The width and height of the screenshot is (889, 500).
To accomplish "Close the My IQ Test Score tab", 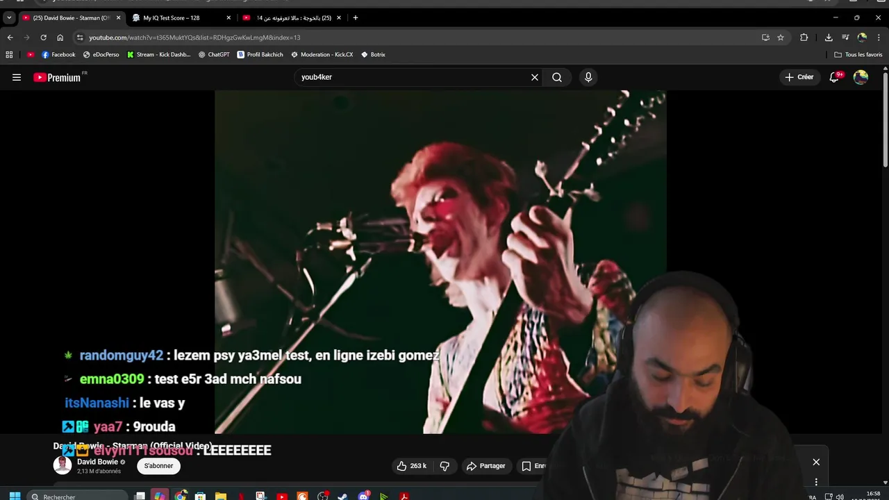I will pos(229,17).
